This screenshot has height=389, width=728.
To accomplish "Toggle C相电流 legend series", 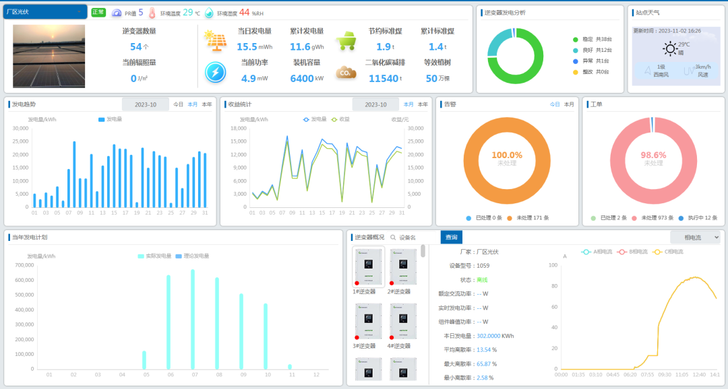I will click(668, 252).
